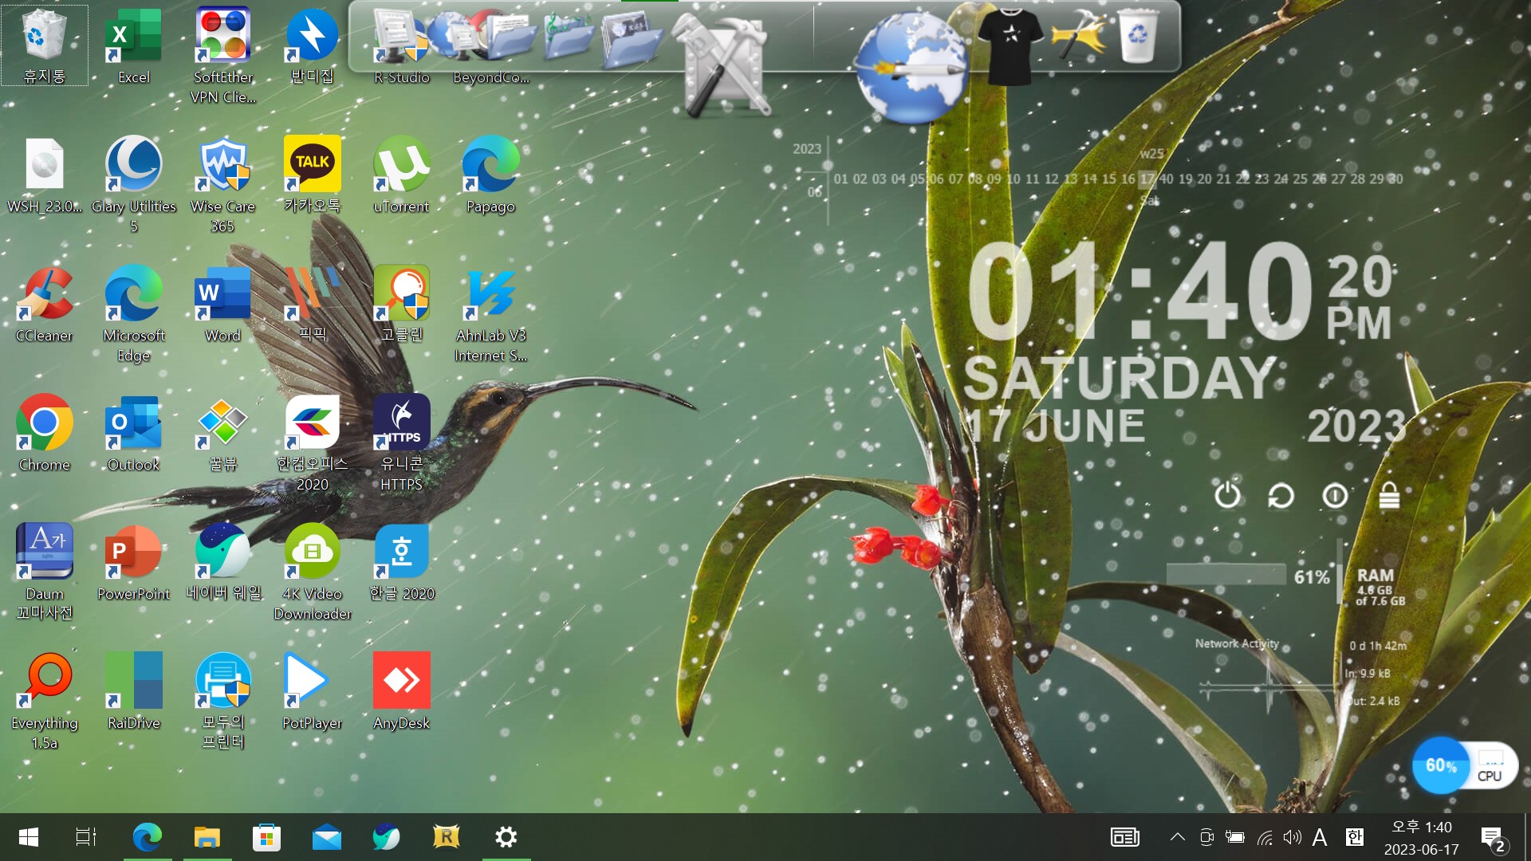Launch CCleaner from the desktop
The image size is (1531, 861).
[44, 305]
